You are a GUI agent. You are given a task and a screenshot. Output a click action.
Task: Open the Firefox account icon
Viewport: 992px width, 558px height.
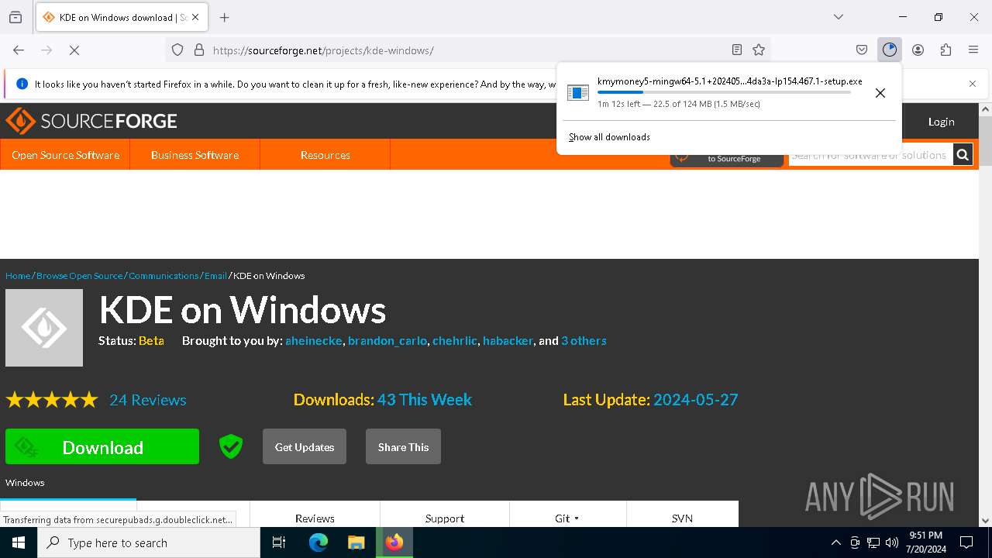coord(918,50)
